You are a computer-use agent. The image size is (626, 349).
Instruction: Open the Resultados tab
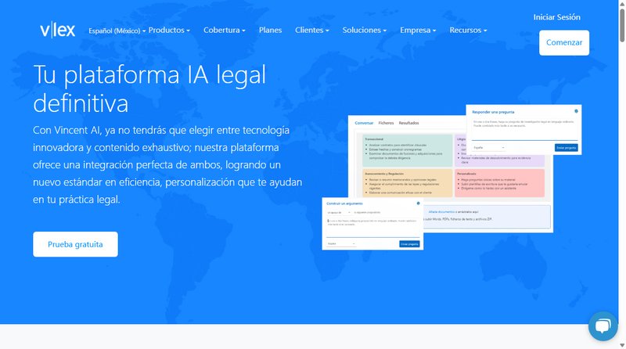408,123
